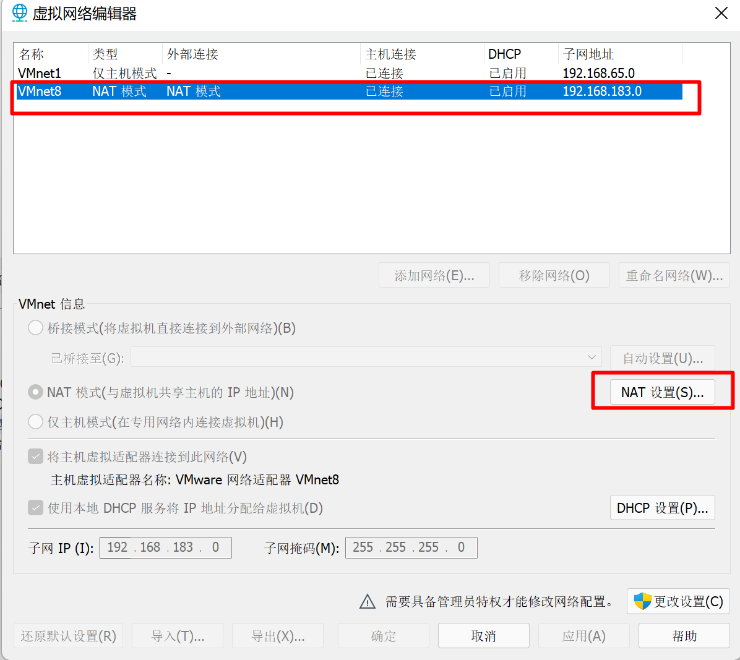Click 移除网络(O) button

coord(554,275)
